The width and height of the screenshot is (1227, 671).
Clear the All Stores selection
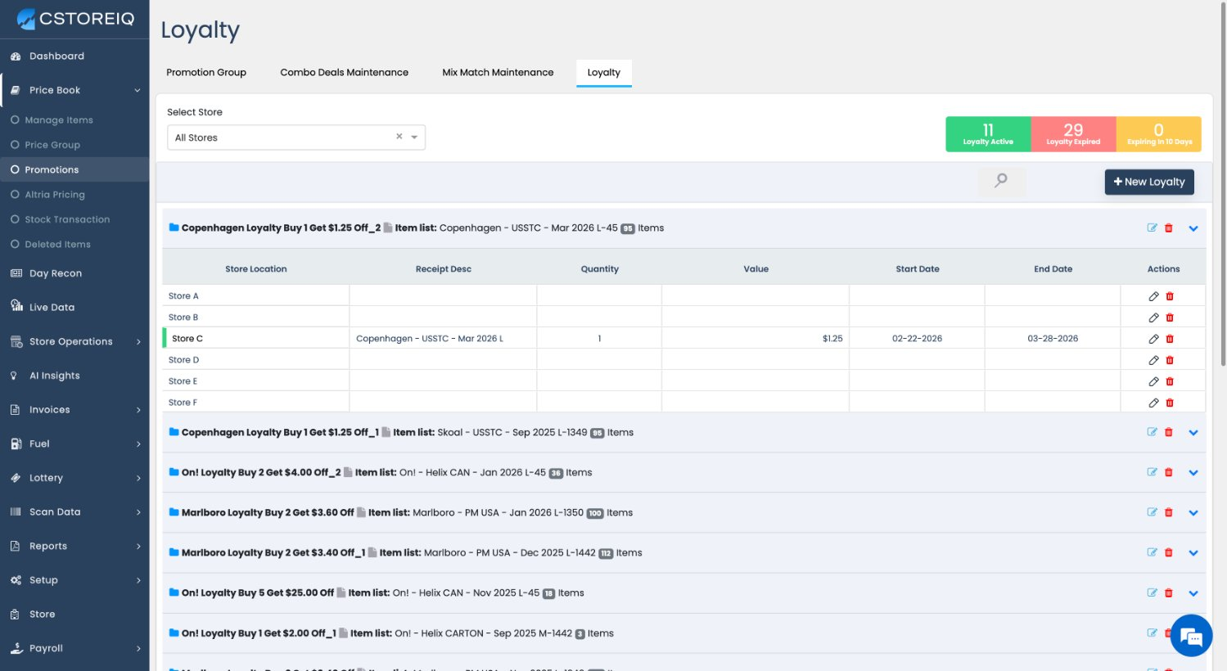click(399, 137)
